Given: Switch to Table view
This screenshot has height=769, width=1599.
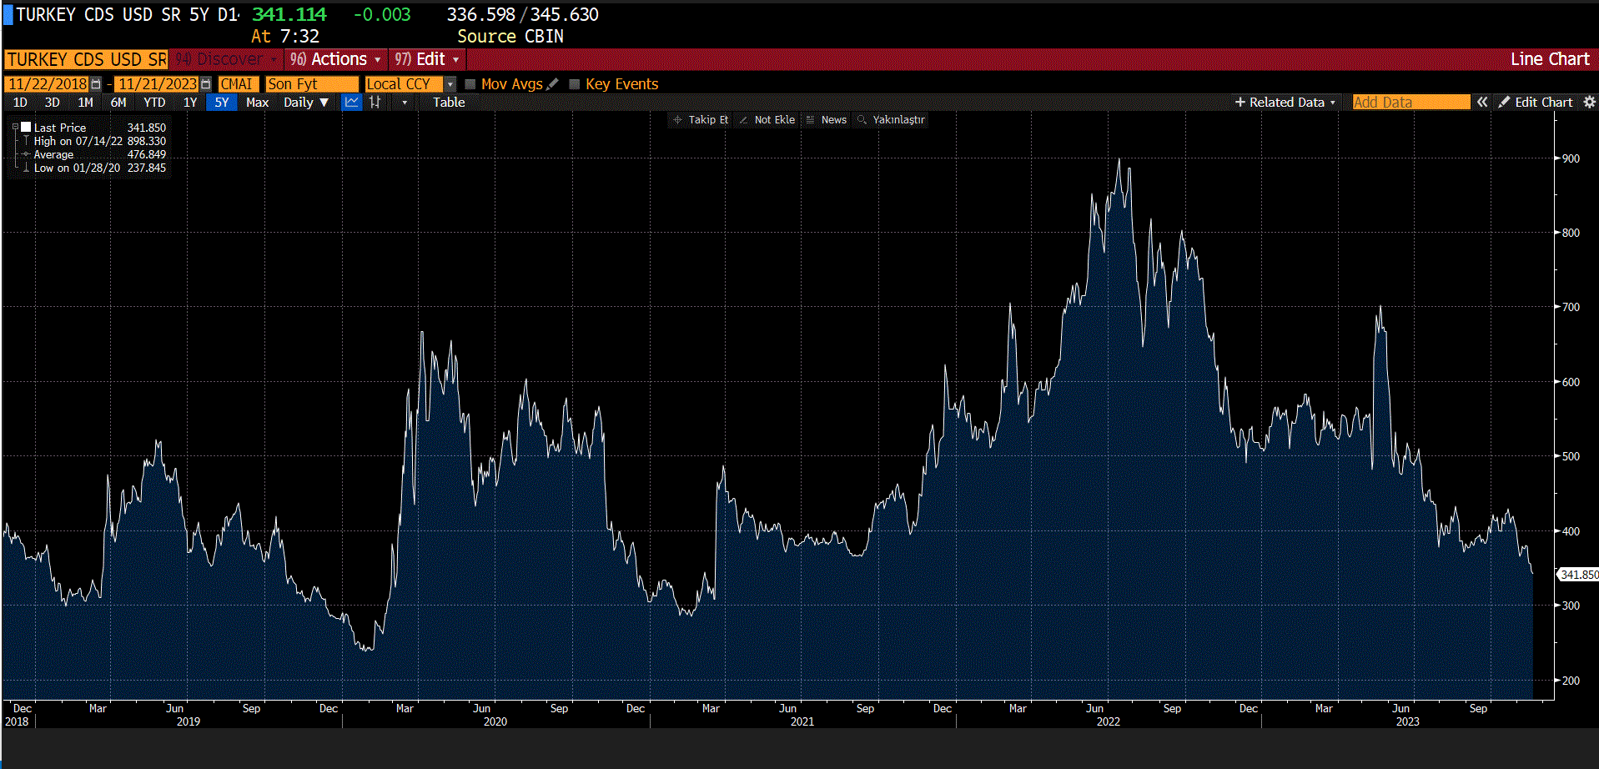Looking at the screenshot, I should 448,103.
